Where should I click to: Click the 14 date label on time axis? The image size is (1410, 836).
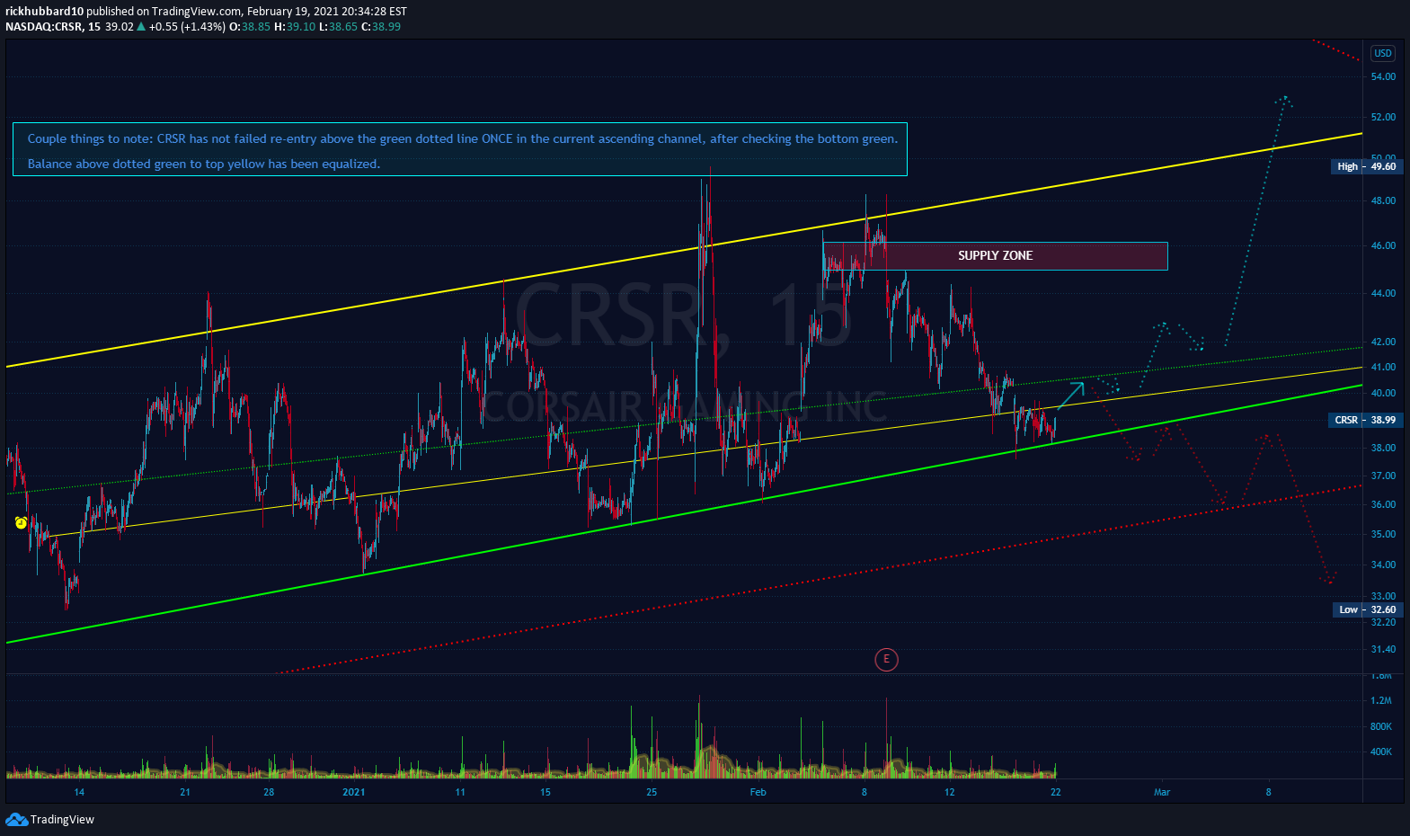(x=79, y=792)
